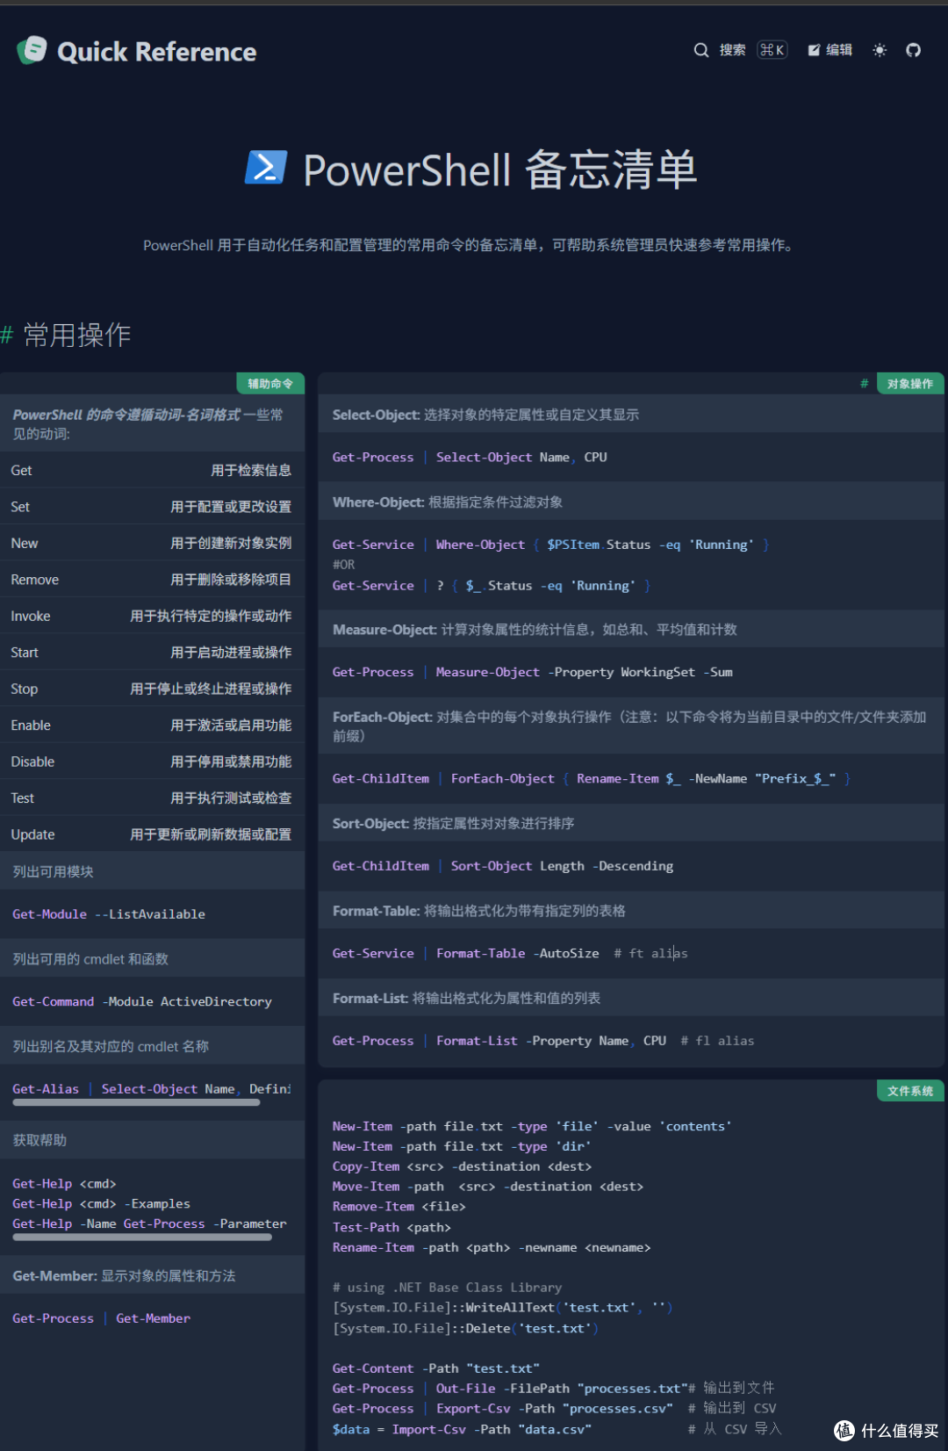948x1451 pixels.
Task: Click the # anchor beside 对象操作
Action: pyautogui.click(x=864, y=384)
